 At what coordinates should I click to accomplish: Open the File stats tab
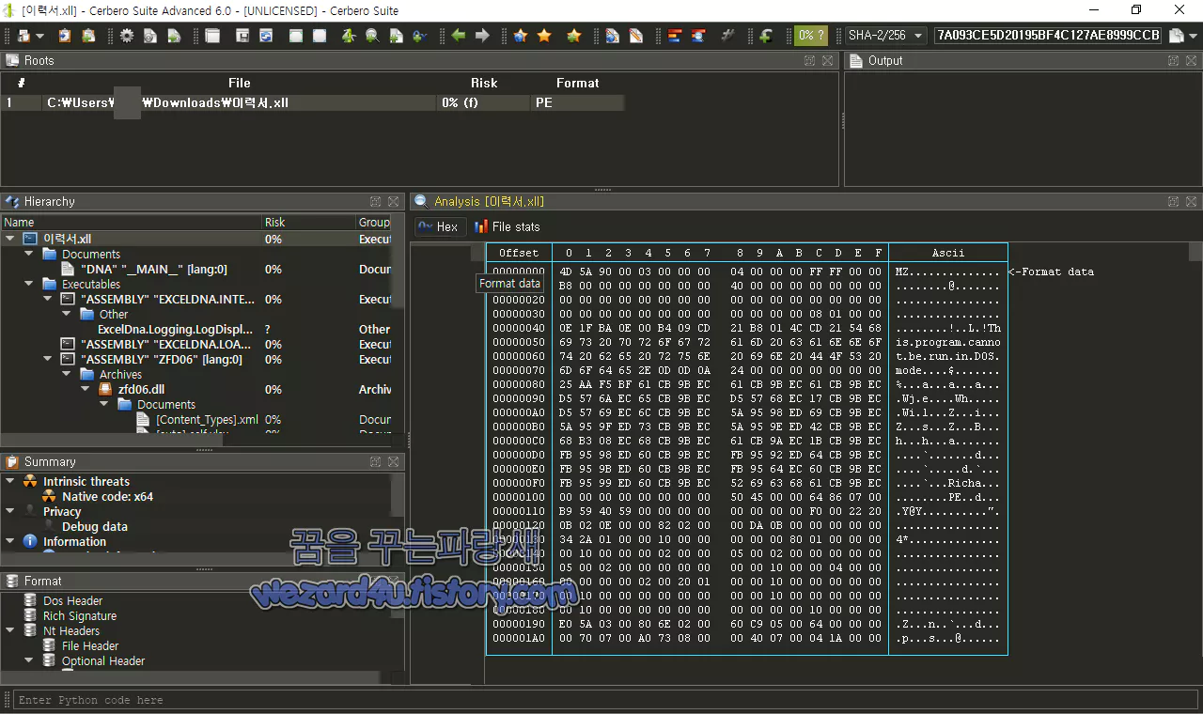(x=507, y=226)
